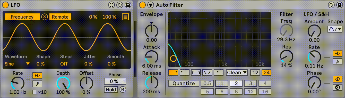
Task: Click the LFO unmap X icon
Action: coord(45,17)
